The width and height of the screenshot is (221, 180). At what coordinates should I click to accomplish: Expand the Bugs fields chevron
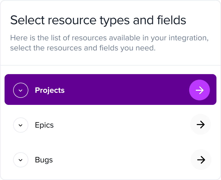(21, 160)
